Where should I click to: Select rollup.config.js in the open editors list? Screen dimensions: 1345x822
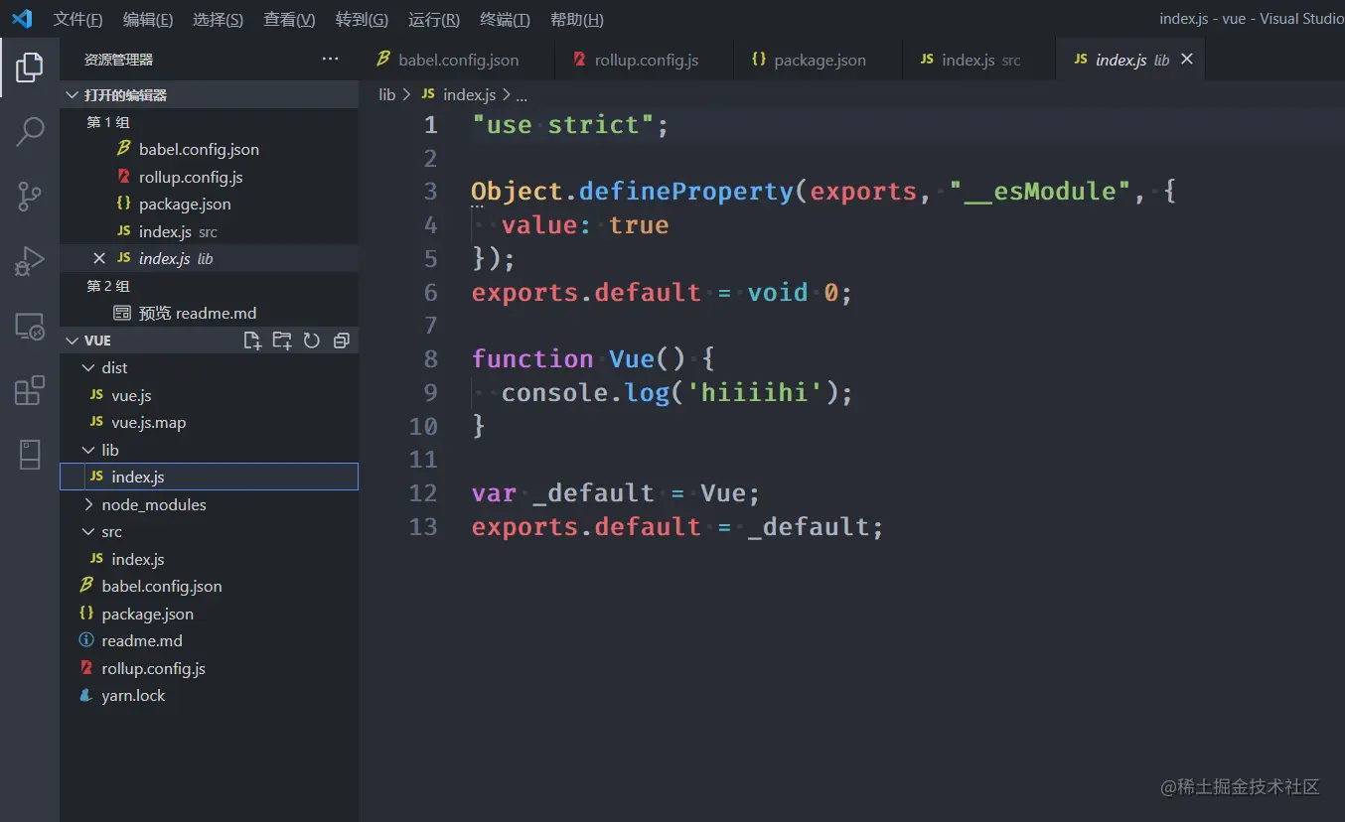click(x=209, y=177)
